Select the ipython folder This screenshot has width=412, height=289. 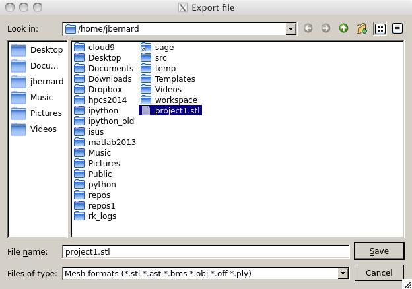click(96, 110)
